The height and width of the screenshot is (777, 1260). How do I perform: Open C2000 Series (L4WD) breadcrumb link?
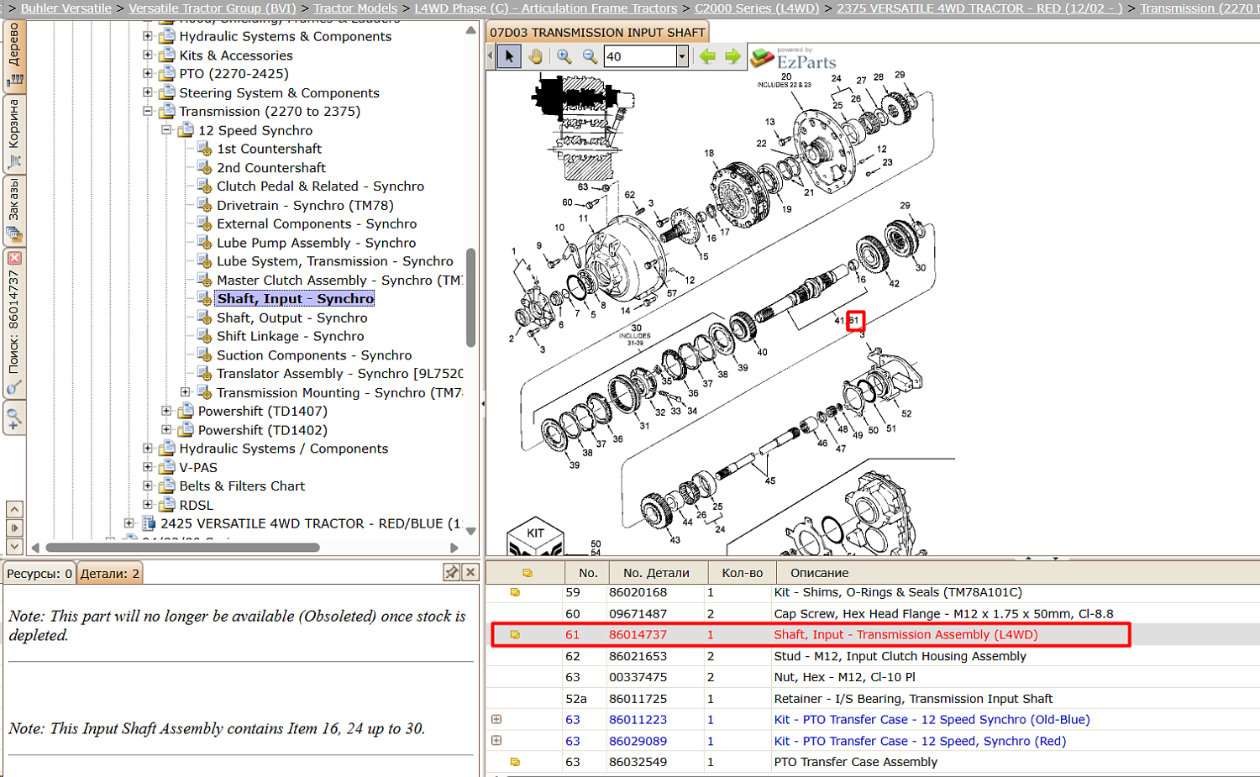click(757, 8)
